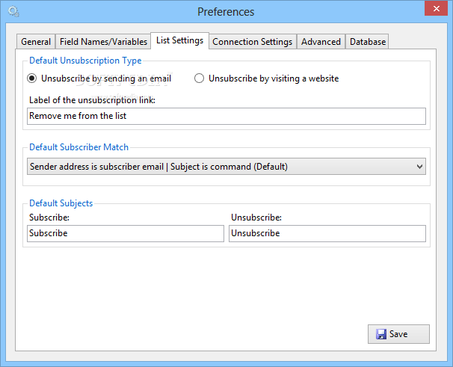The height and width of the screenshot is (367, 453).
Task: Click the Default Unsubscription Type group title
Action: [x=85, y=61]
